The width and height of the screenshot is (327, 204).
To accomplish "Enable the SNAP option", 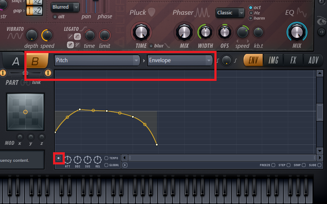I will (304, 165).
